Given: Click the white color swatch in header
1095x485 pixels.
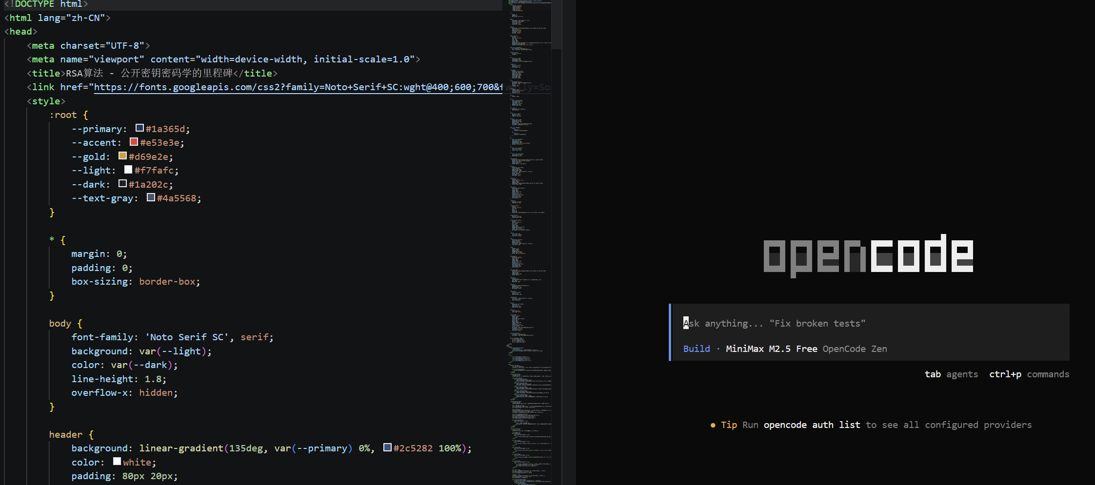Looking at the screenshot, I should [x=117, y=461].
